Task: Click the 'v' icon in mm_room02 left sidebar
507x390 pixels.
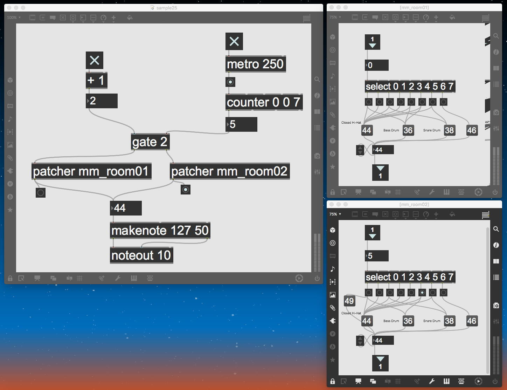Action: coord(333,334)
